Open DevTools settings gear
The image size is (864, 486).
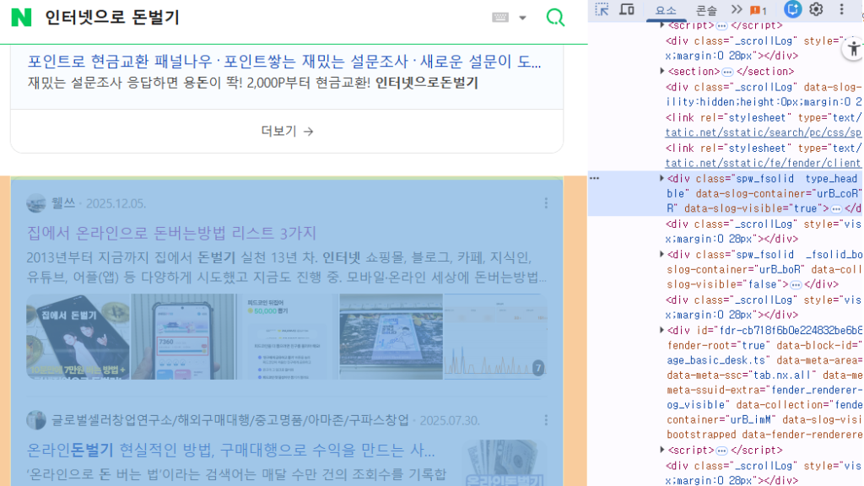click(x=816, y=9)
